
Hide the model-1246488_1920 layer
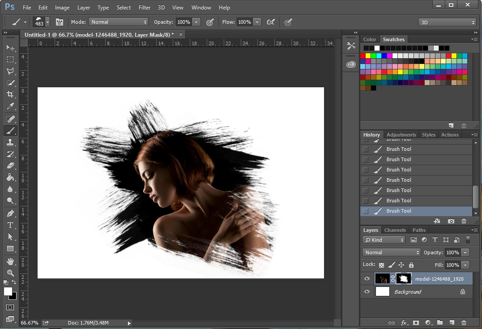click(x=367, y=279)
